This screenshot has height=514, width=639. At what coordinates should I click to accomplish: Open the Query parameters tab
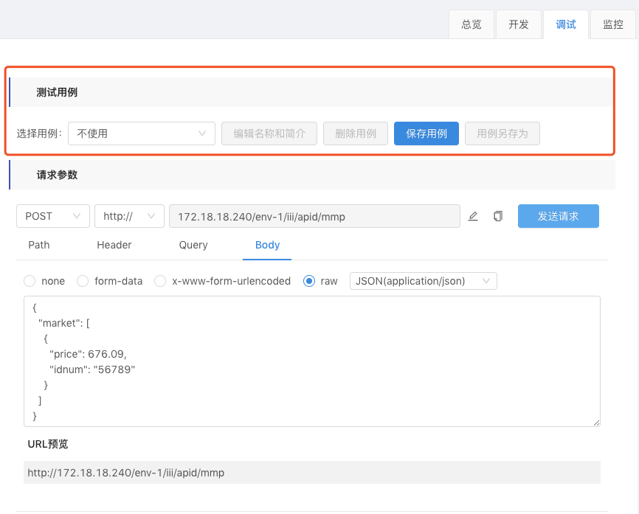[193, 245]
